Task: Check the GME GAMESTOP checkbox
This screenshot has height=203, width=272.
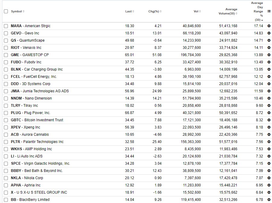Action: (5, 55)
